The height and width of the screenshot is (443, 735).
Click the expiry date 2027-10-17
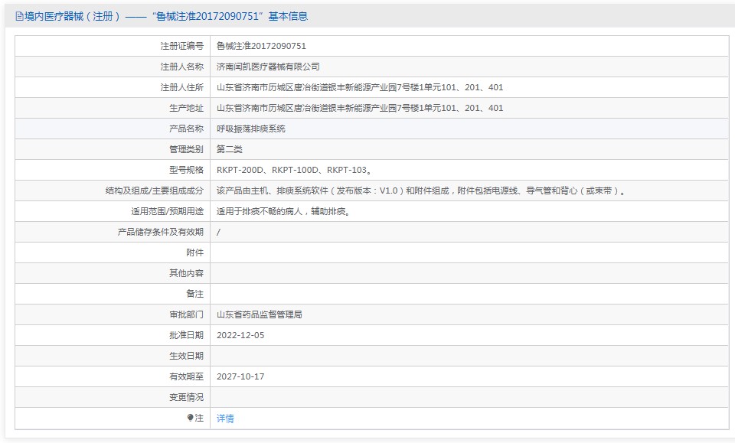[240, 376]
